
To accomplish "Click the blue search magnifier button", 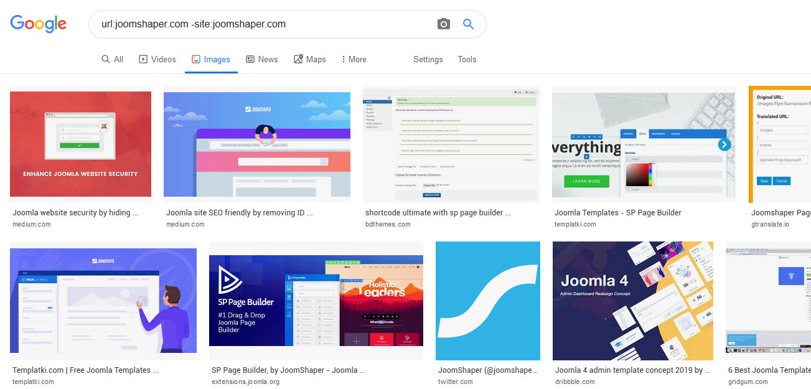I will coord(469,24).
